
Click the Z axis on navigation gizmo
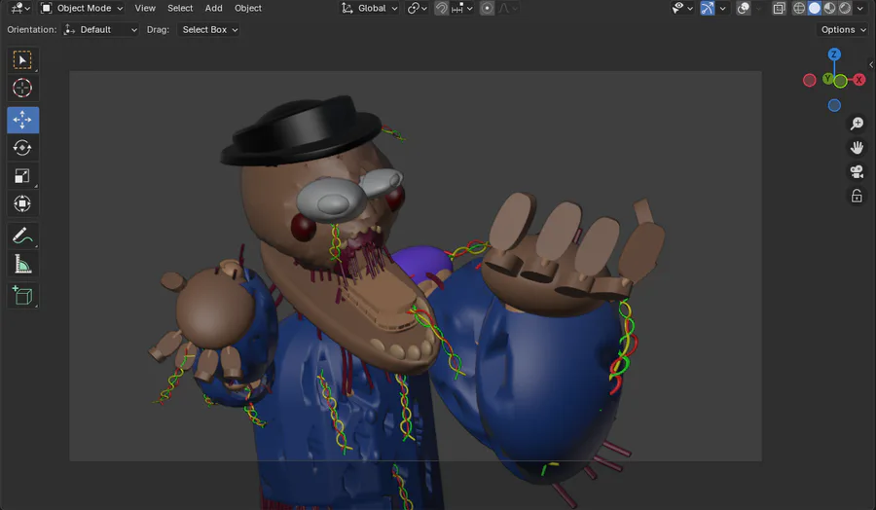834,55
